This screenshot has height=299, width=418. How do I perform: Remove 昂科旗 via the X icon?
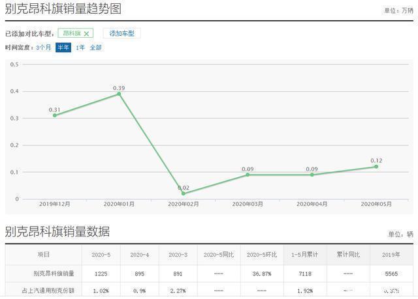(86, 34)
